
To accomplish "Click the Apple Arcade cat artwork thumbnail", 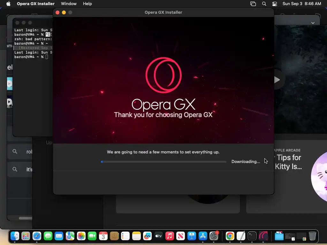I will click(319, 177).
